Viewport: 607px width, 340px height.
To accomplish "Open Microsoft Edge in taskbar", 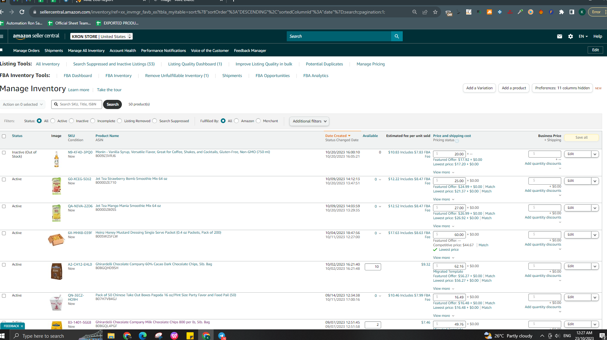I will click(x=143, y=336).
